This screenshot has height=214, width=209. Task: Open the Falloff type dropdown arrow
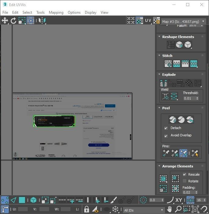click(202, 26)
